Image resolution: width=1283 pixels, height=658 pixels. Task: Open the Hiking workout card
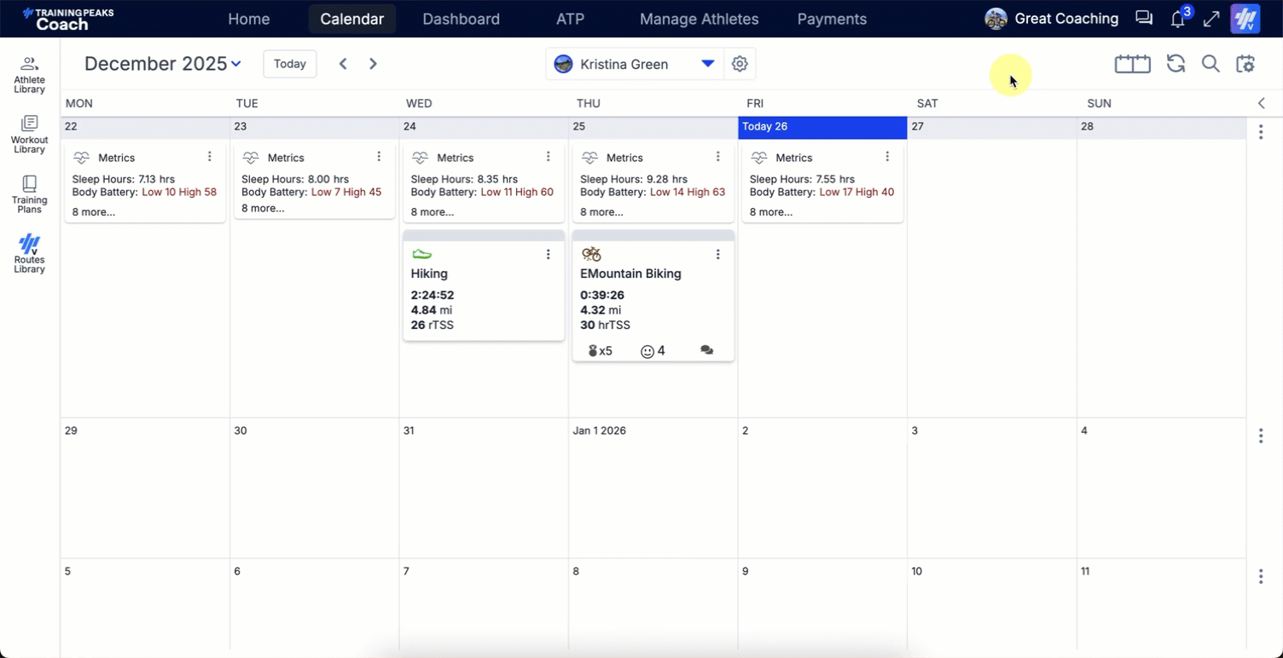coord(483,290)
